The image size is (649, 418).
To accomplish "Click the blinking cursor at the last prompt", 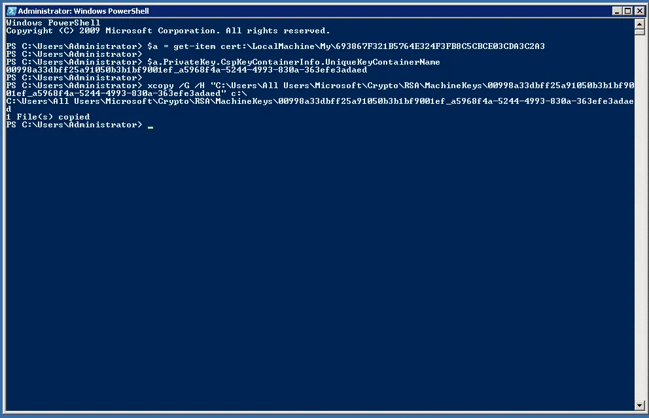I will [x=150, y=125].
